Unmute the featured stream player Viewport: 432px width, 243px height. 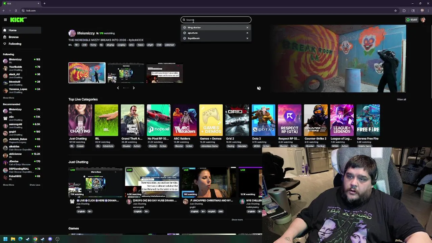coord(259,88)
